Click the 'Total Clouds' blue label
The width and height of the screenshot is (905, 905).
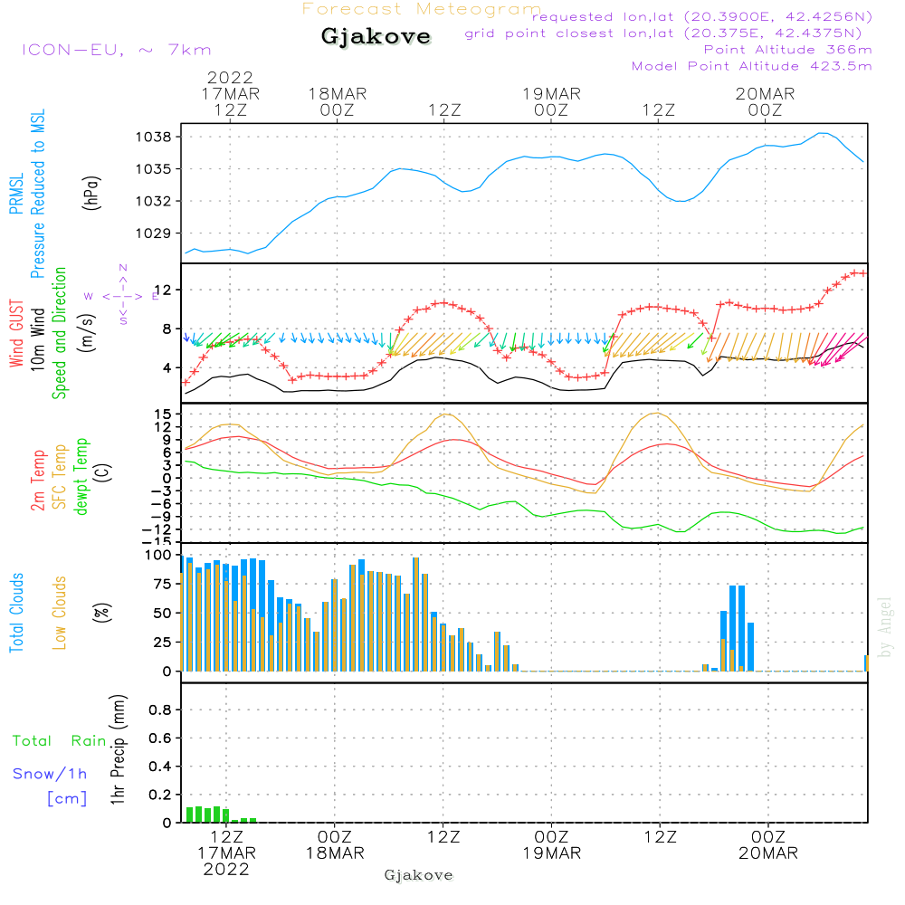[x=16, y=613]
